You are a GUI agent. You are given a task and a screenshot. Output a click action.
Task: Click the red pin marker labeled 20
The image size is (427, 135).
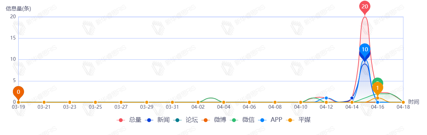365,7
